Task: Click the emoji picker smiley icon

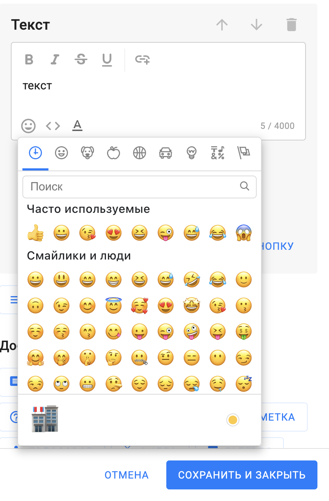Action: coord(29,126)
